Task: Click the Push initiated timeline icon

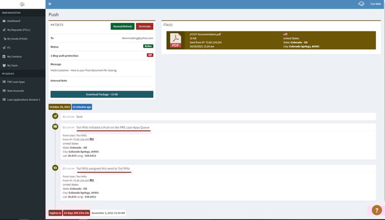Action: pyautogui.click(x=55, y=127)
